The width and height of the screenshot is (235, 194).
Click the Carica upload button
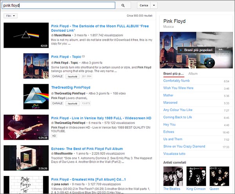144,5
